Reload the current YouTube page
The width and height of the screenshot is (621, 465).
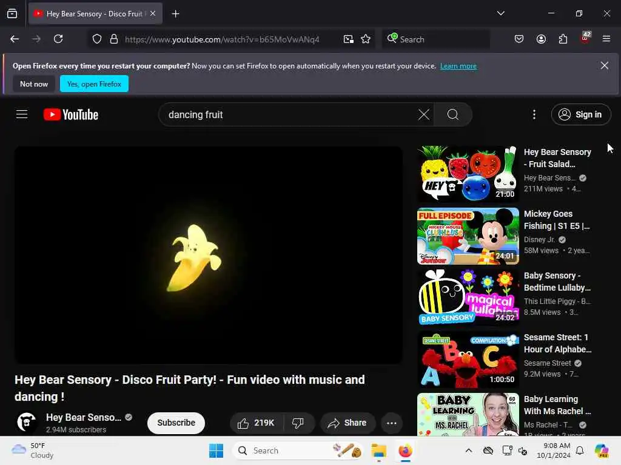pyautogui.click(x=58, y=39)
